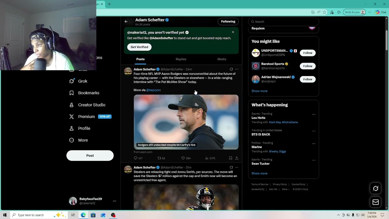Toggle Following for Adam Schefter
Image resolution: width=389 pixels, height=219 pixels.
pos(228,22)
